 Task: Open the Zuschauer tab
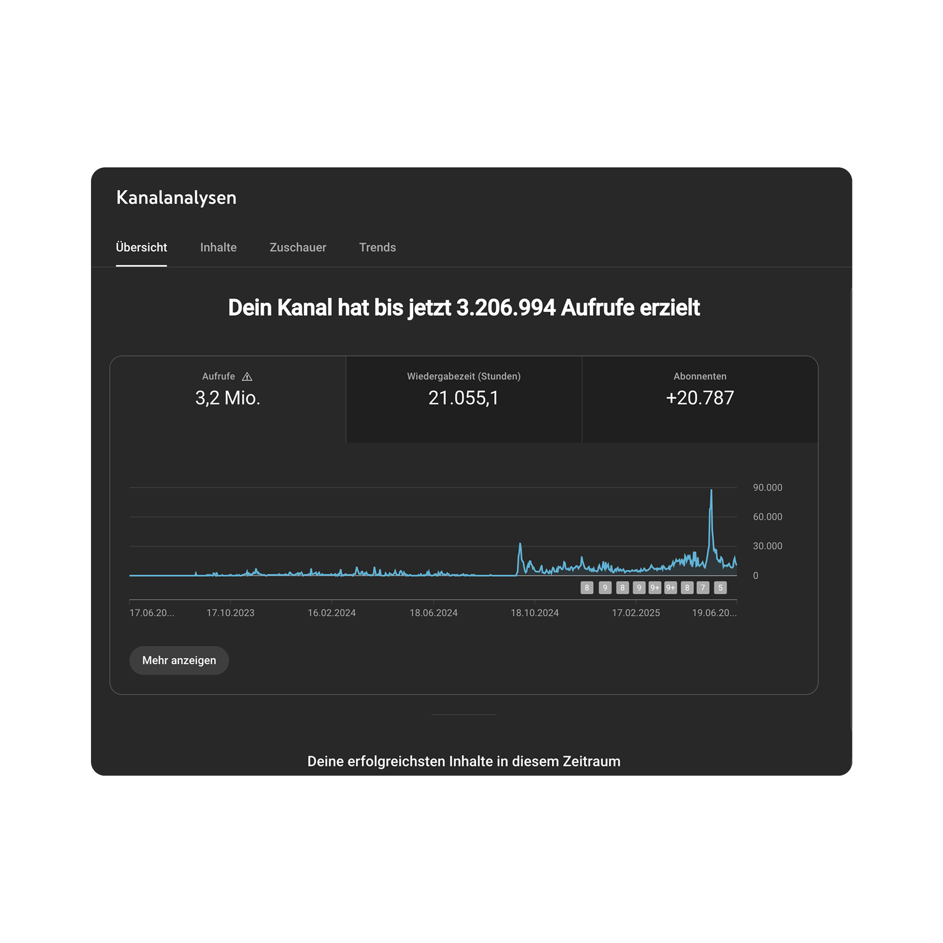(298, 248)
